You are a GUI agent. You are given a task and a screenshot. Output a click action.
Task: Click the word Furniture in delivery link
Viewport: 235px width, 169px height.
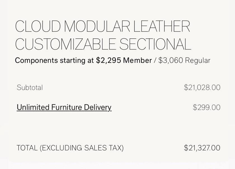point(67,107)
